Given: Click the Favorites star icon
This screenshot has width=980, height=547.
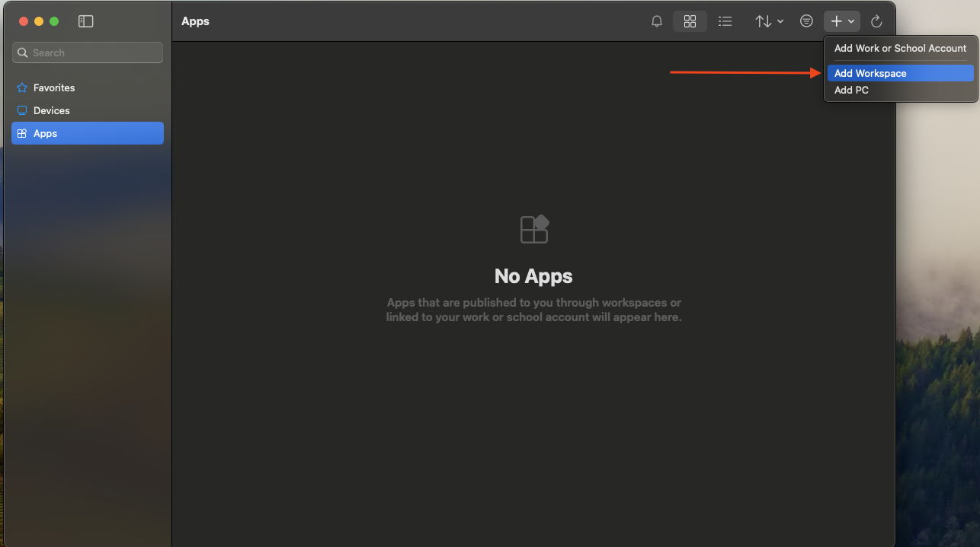Looking at the screenshot, I should [x=22, y=87].
